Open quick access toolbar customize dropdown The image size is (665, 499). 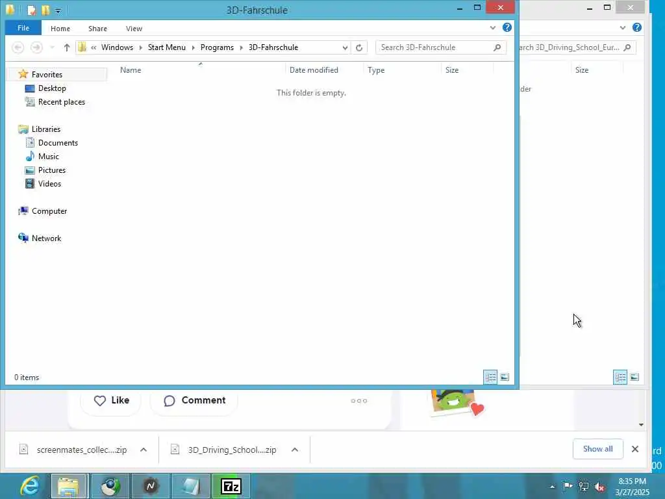point(58,10)
